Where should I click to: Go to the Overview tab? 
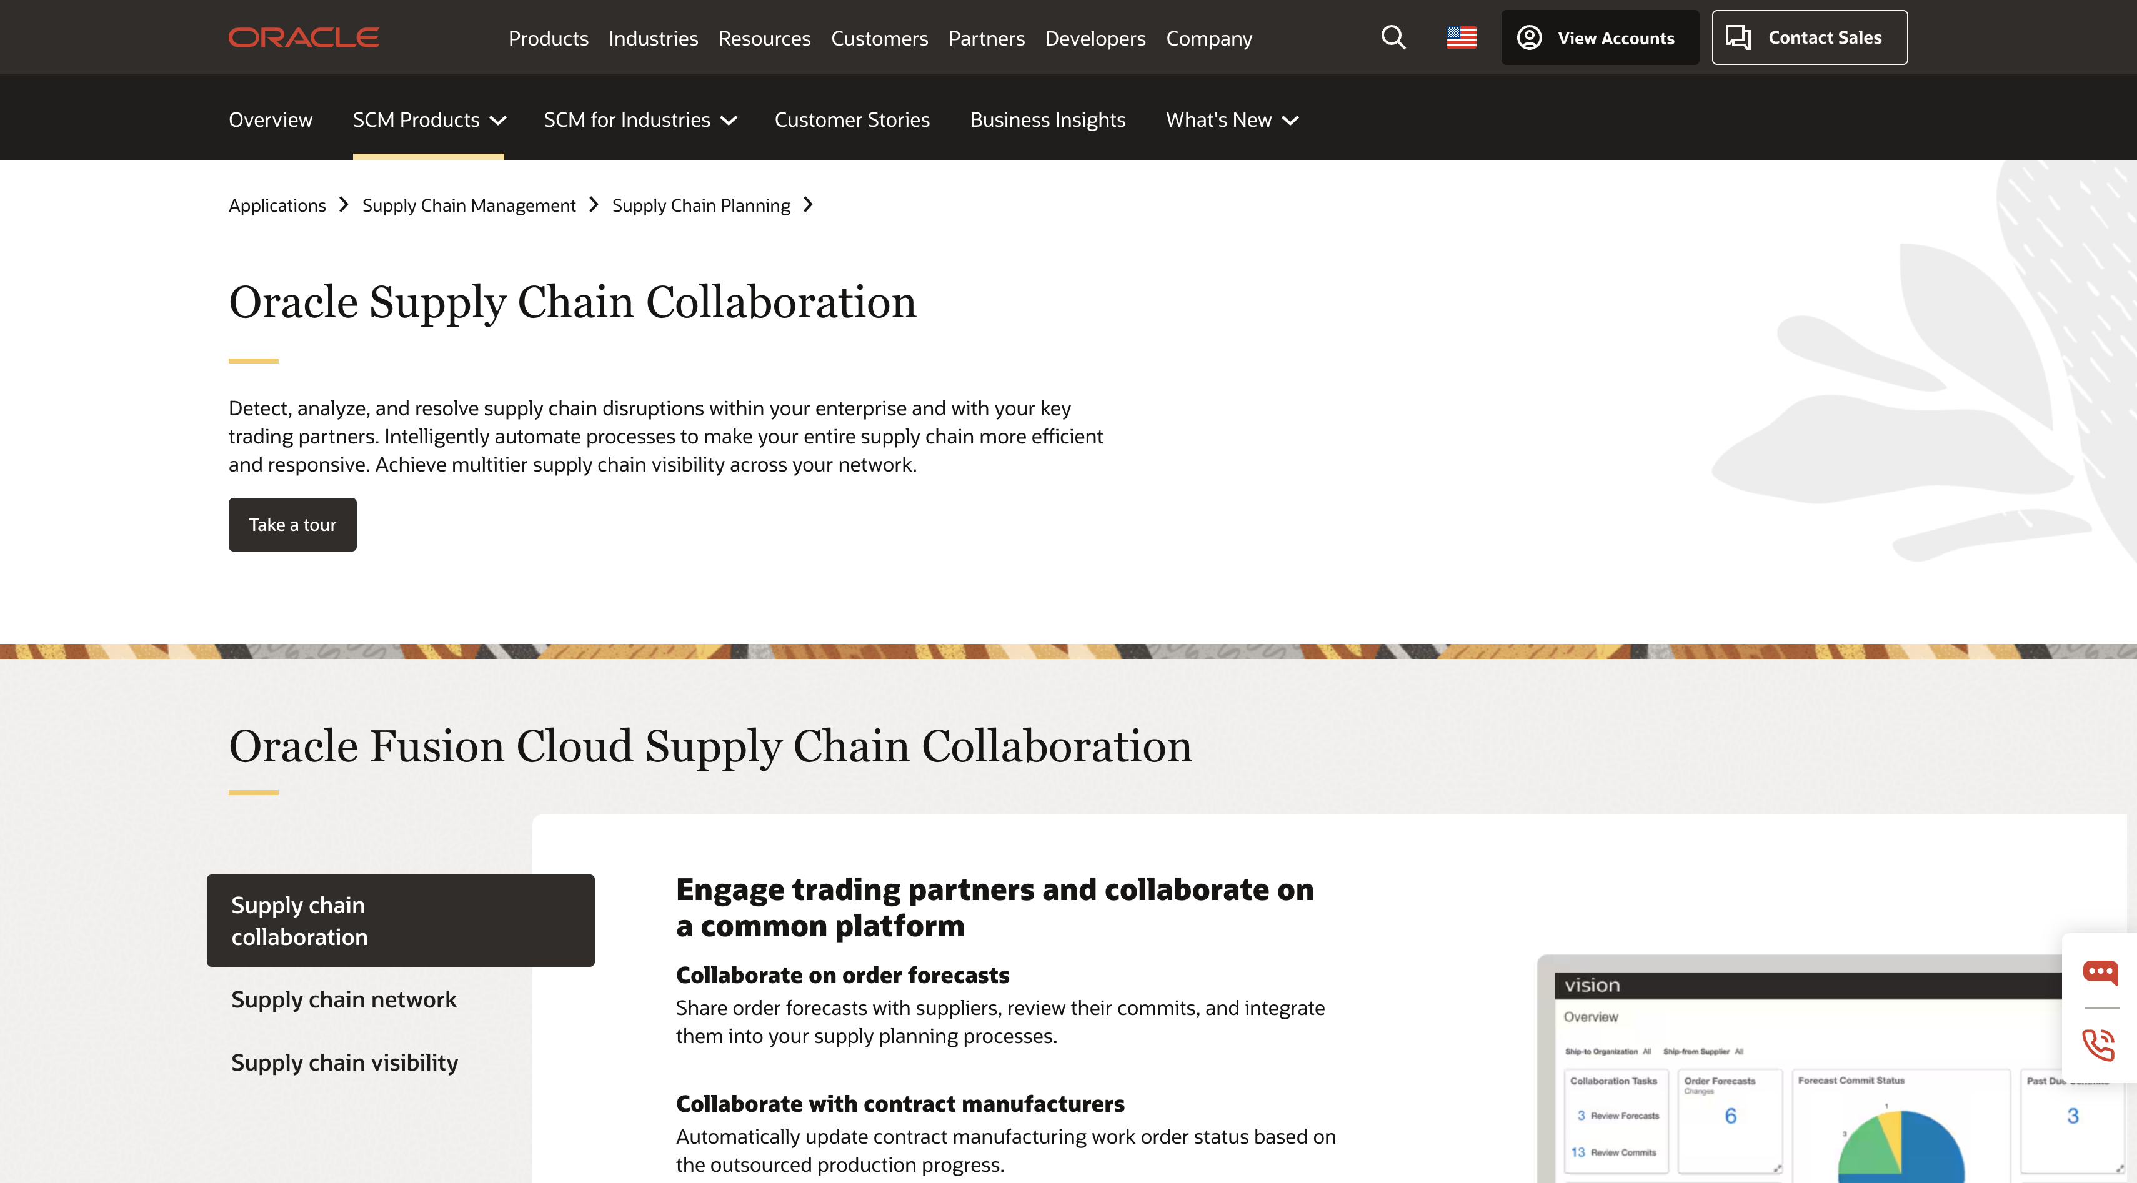(271, 119)
